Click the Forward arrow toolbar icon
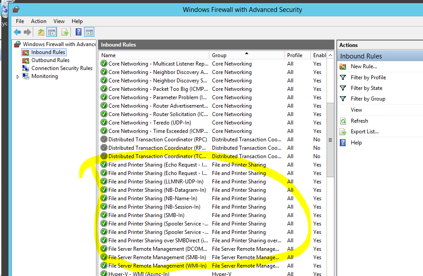The height and width of the screenshot is (276, 423). click(27, 32)
